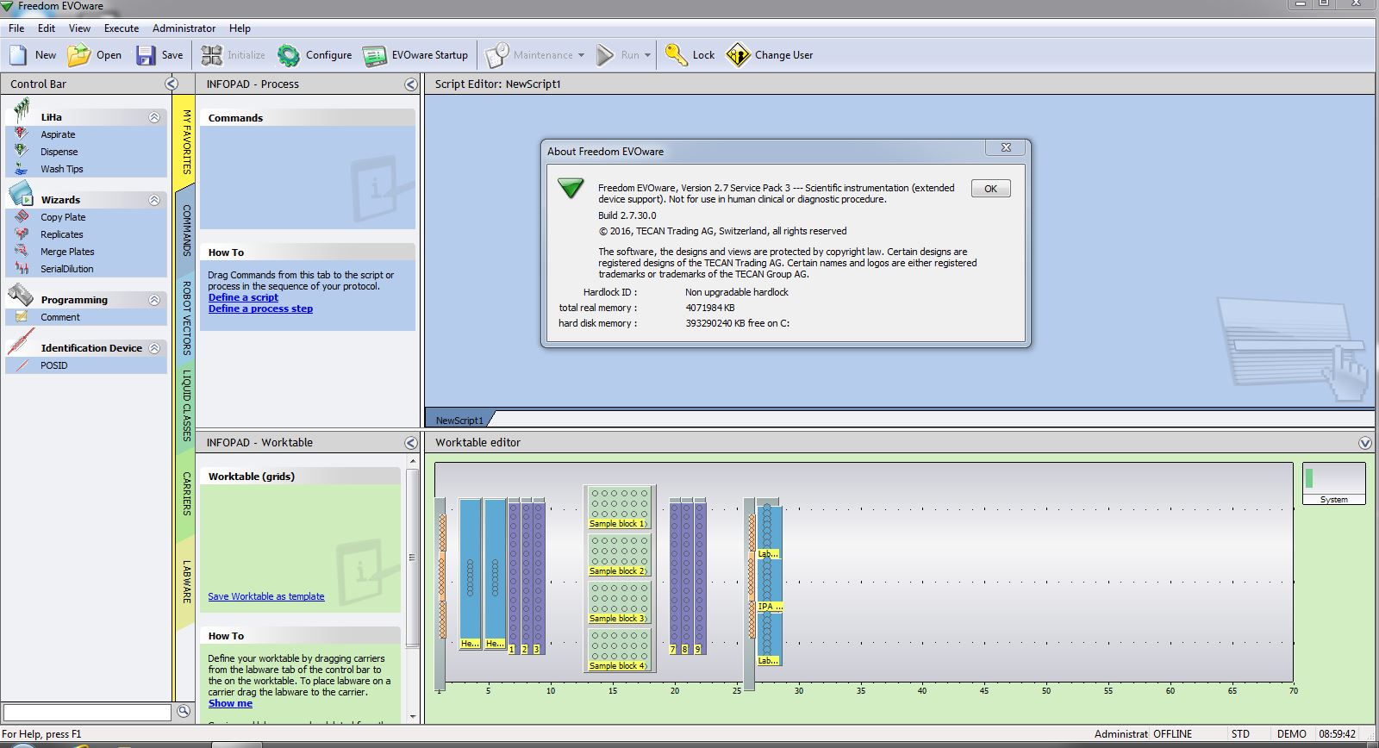This screenshot has width=1379, height=748.
Task: Click the New script toolbar icon
Action: tap(18, 55)
